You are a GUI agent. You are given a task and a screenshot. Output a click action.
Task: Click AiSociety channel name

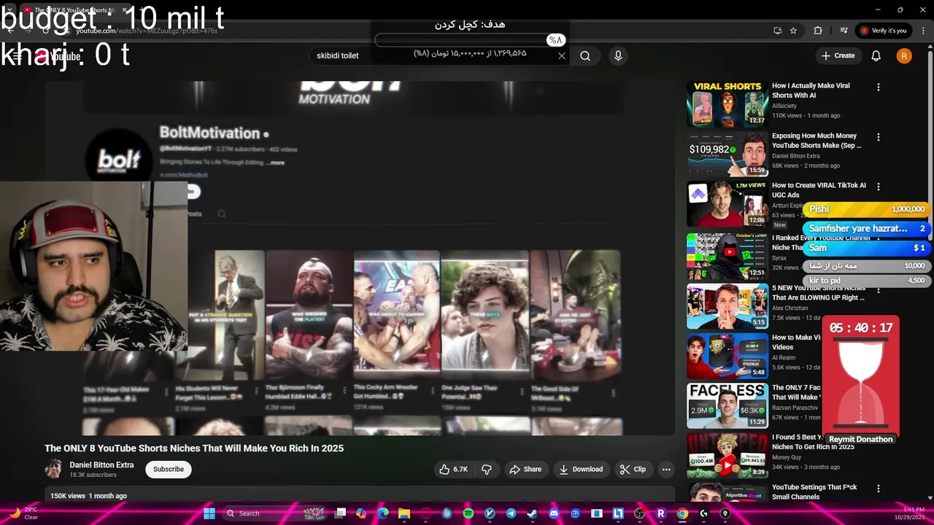784,106
